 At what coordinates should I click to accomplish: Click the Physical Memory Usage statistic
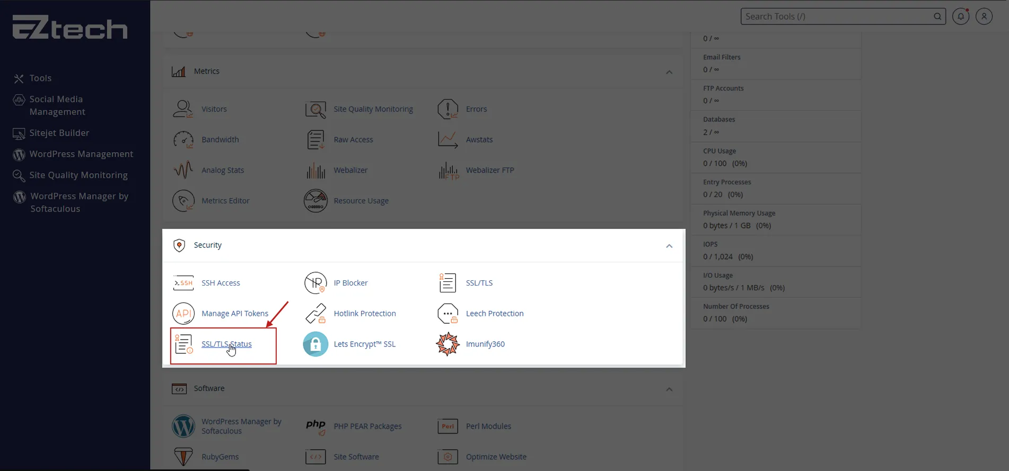(x=776, y=219)
